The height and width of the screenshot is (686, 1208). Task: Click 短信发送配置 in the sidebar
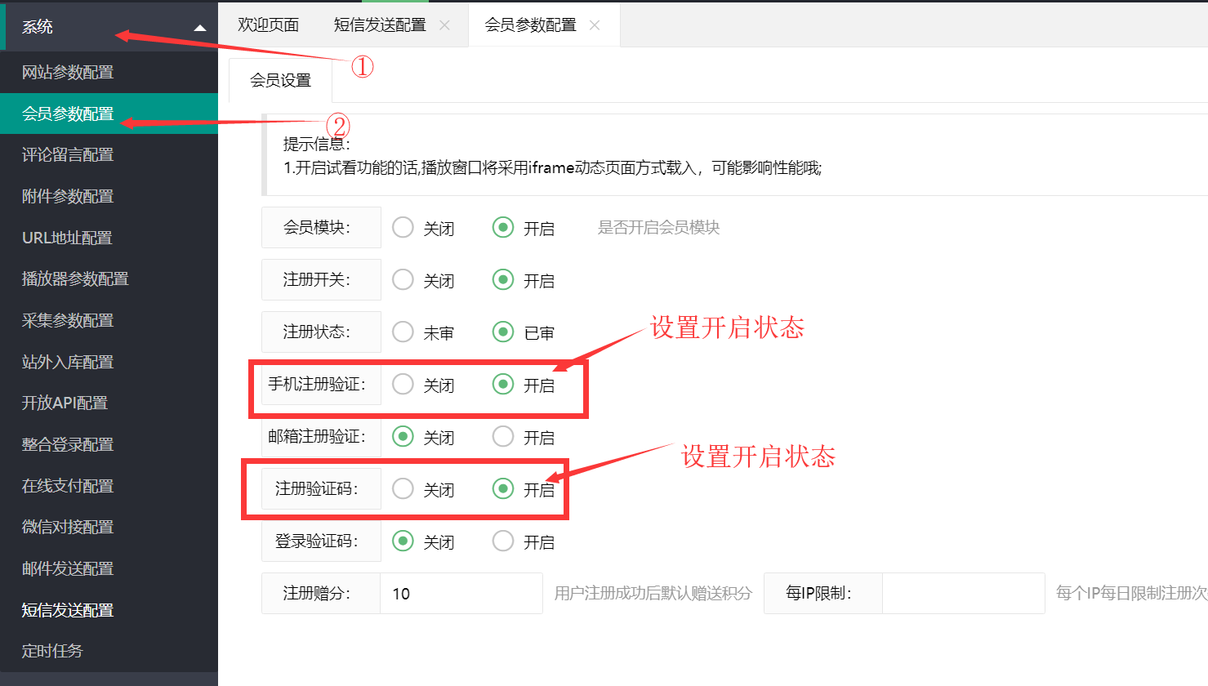point(68,610)
